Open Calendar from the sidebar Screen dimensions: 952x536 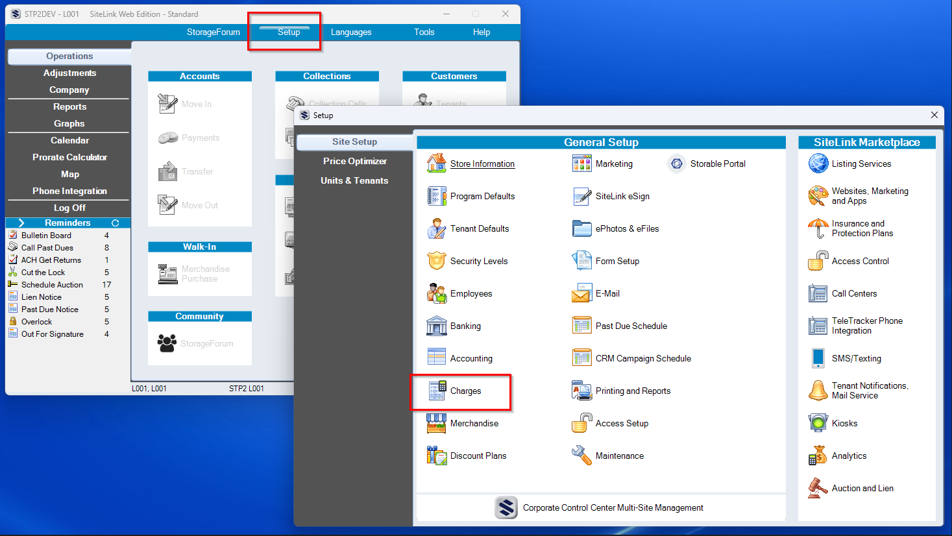69,140
